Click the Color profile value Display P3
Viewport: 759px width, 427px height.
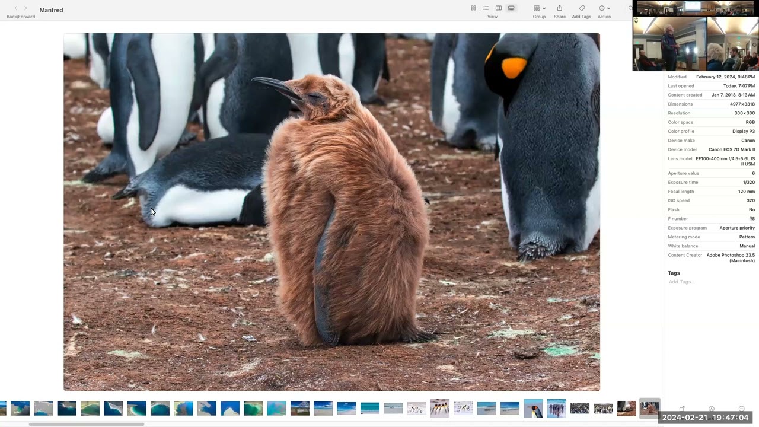[744, 132]
